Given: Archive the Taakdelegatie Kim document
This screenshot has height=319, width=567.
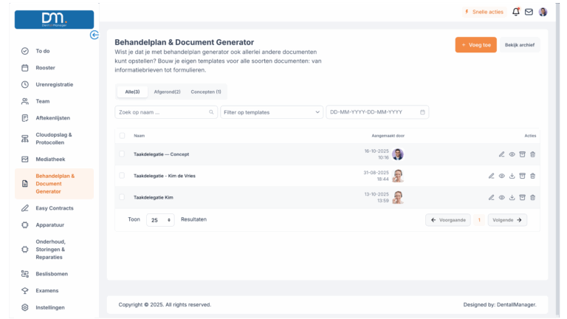Looking at the screenshot, I should pyautogui.click(x=522, y=197).
